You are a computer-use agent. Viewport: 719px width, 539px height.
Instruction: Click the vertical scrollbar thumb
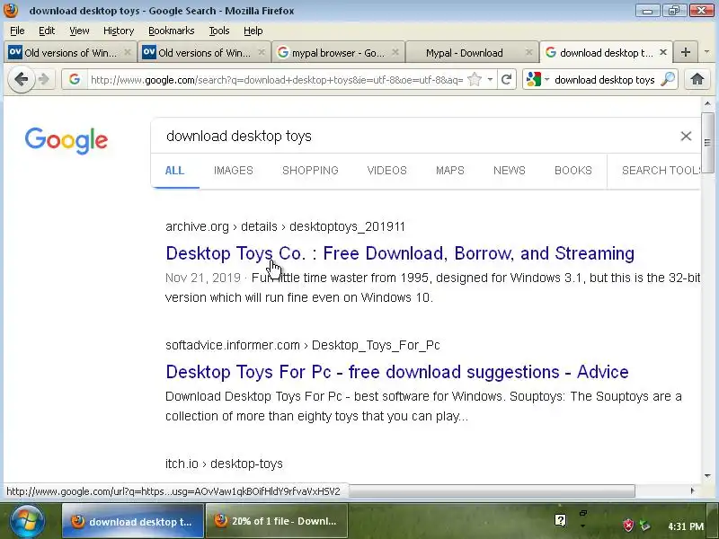[707, 143]
